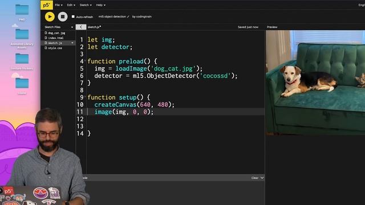
Task: Click 'dog_cat.jpg' string on line 5
Action: [173, 68]
